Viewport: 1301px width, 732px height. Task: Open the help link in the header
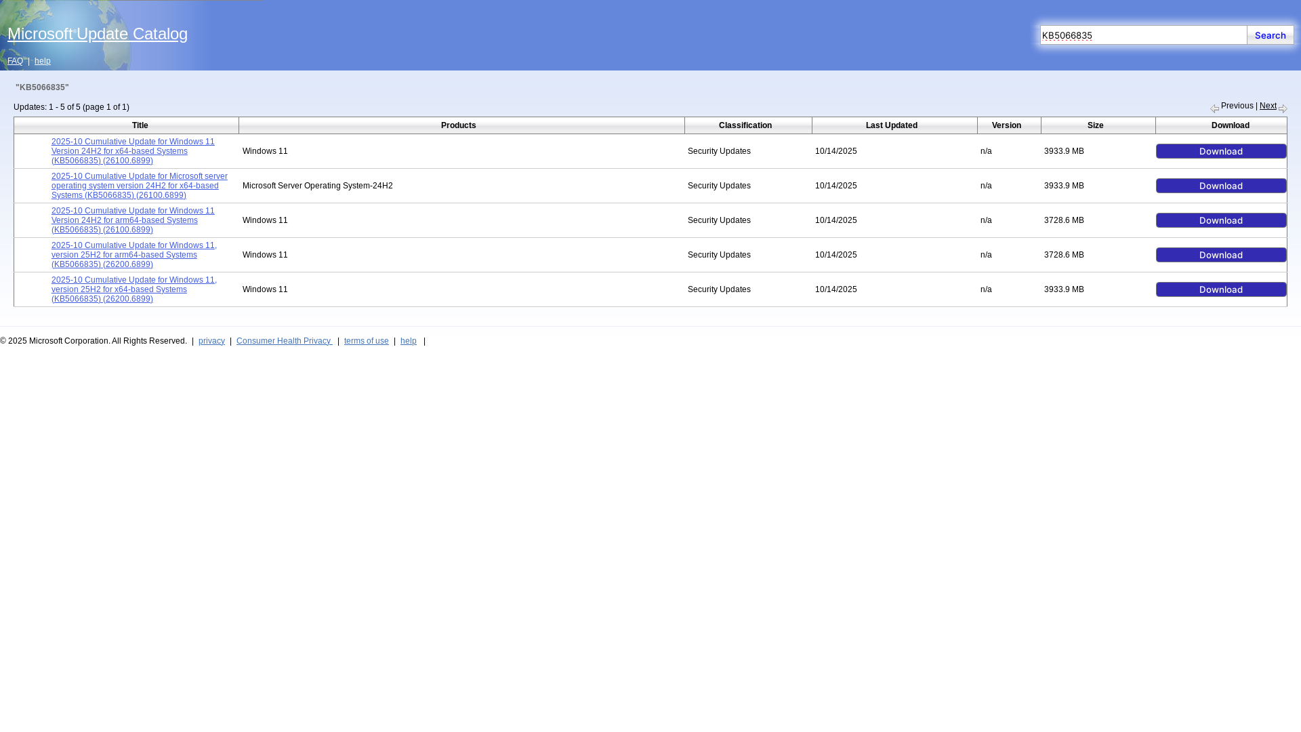click(43, 61)
